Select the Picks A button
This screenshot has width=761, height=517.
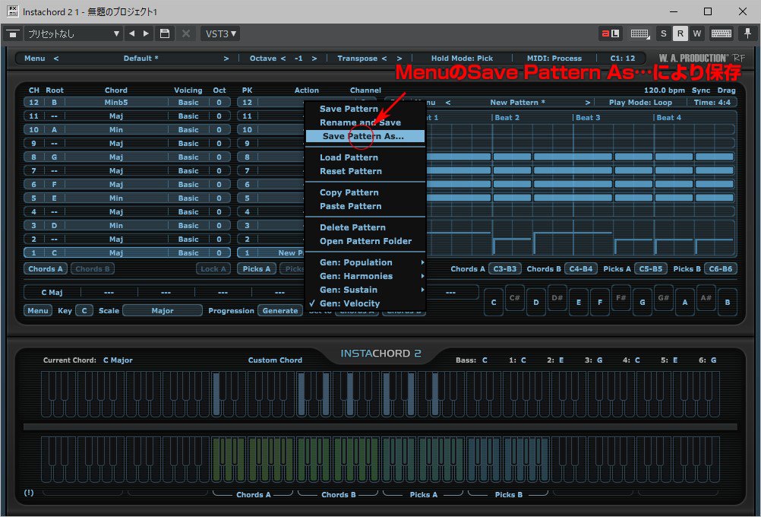[x=257, y=269]
